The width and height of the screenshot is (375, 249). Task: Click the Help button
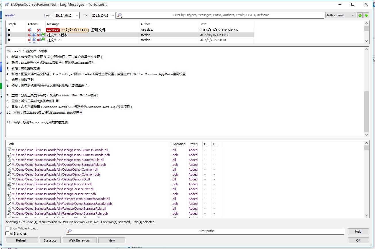pyautogui.click(x=358, y=232)
